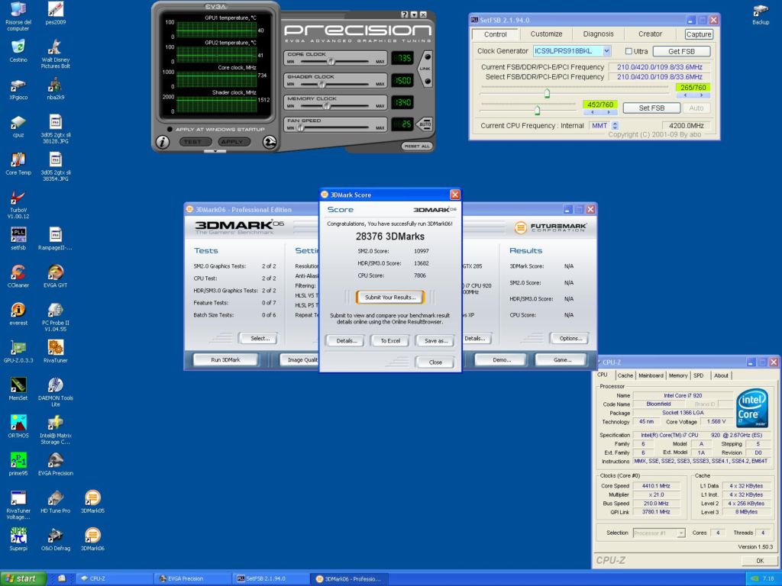
Task: Open the CCleaner desktop icon
Action: [18, 276]
